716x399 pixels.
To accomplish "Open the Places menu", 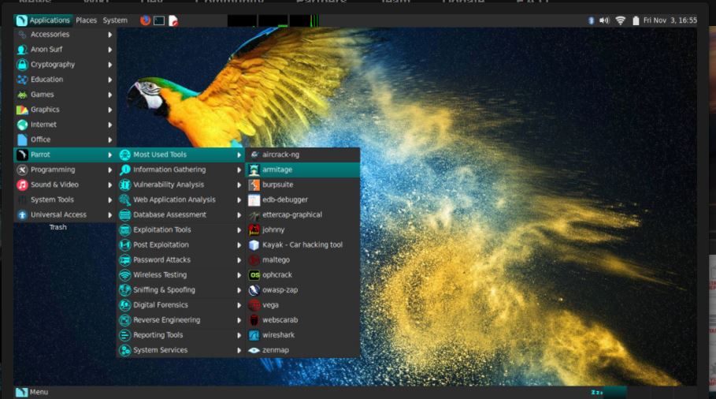I will (x=87, y=21).
